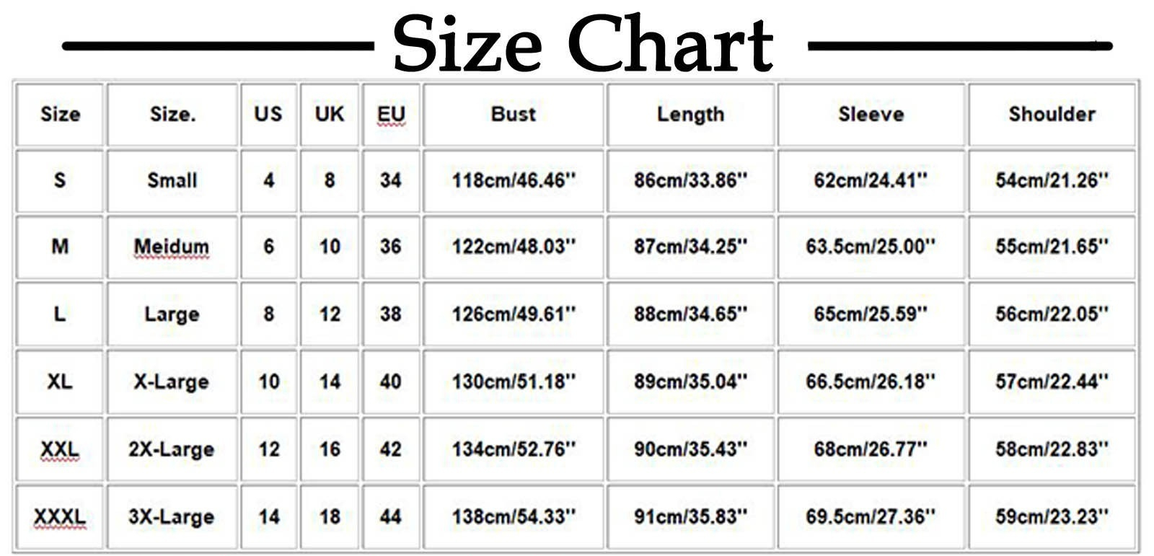Click the Bust column header
The width and height of the screenshot is (1154, 556).
[513, 114]
